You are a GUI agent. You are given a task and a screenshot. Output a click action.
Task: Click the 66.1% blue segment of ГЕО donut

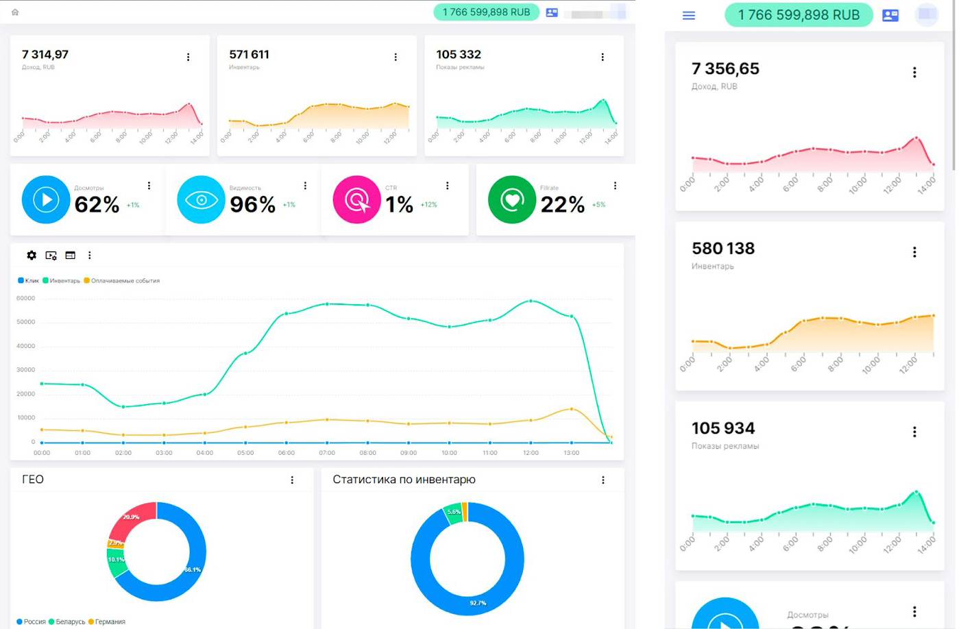pos(193,569)
